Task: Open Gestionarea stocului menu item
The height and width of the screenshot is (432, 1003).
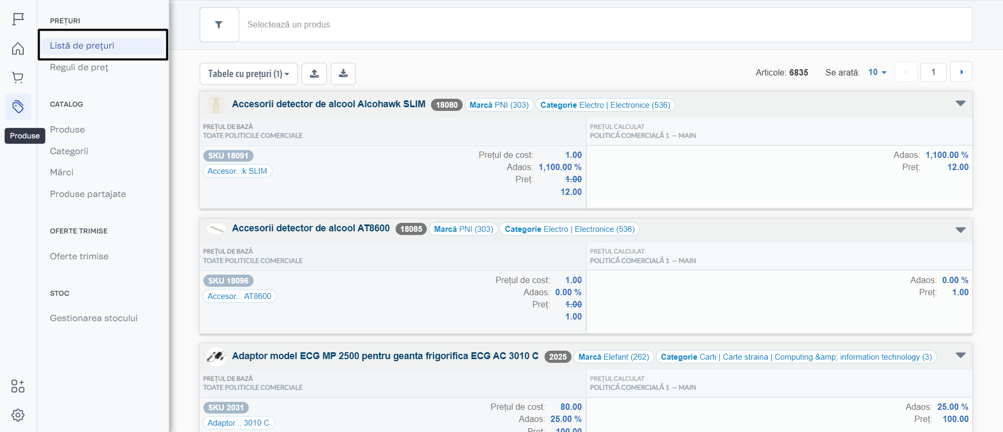Action: [x=93, y=318]
